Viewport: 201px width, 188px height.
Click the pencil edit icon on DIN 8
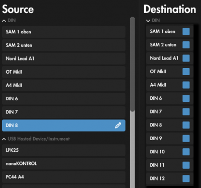118,126
